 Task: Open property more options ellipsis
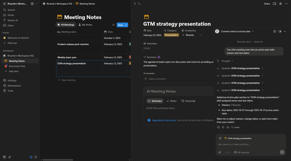point(200,35)
